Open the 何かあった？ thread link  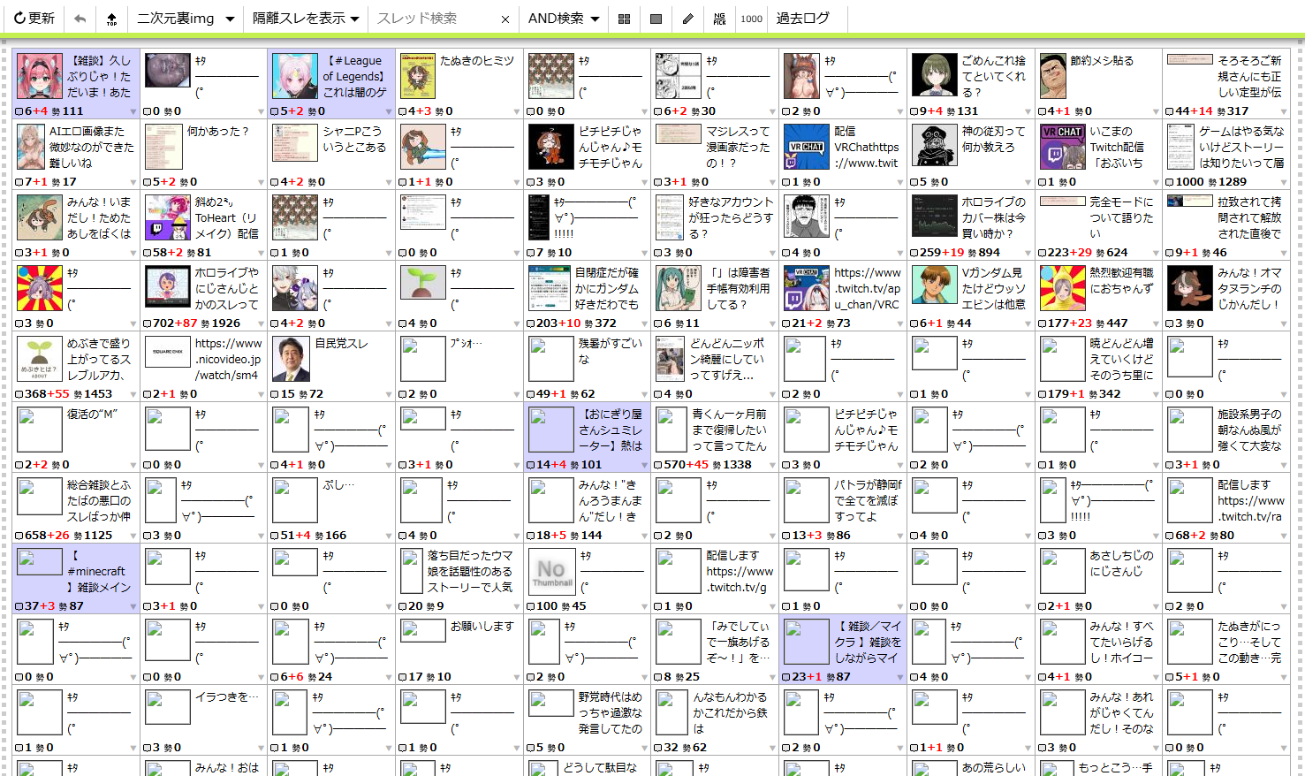(x=217, y=132)
